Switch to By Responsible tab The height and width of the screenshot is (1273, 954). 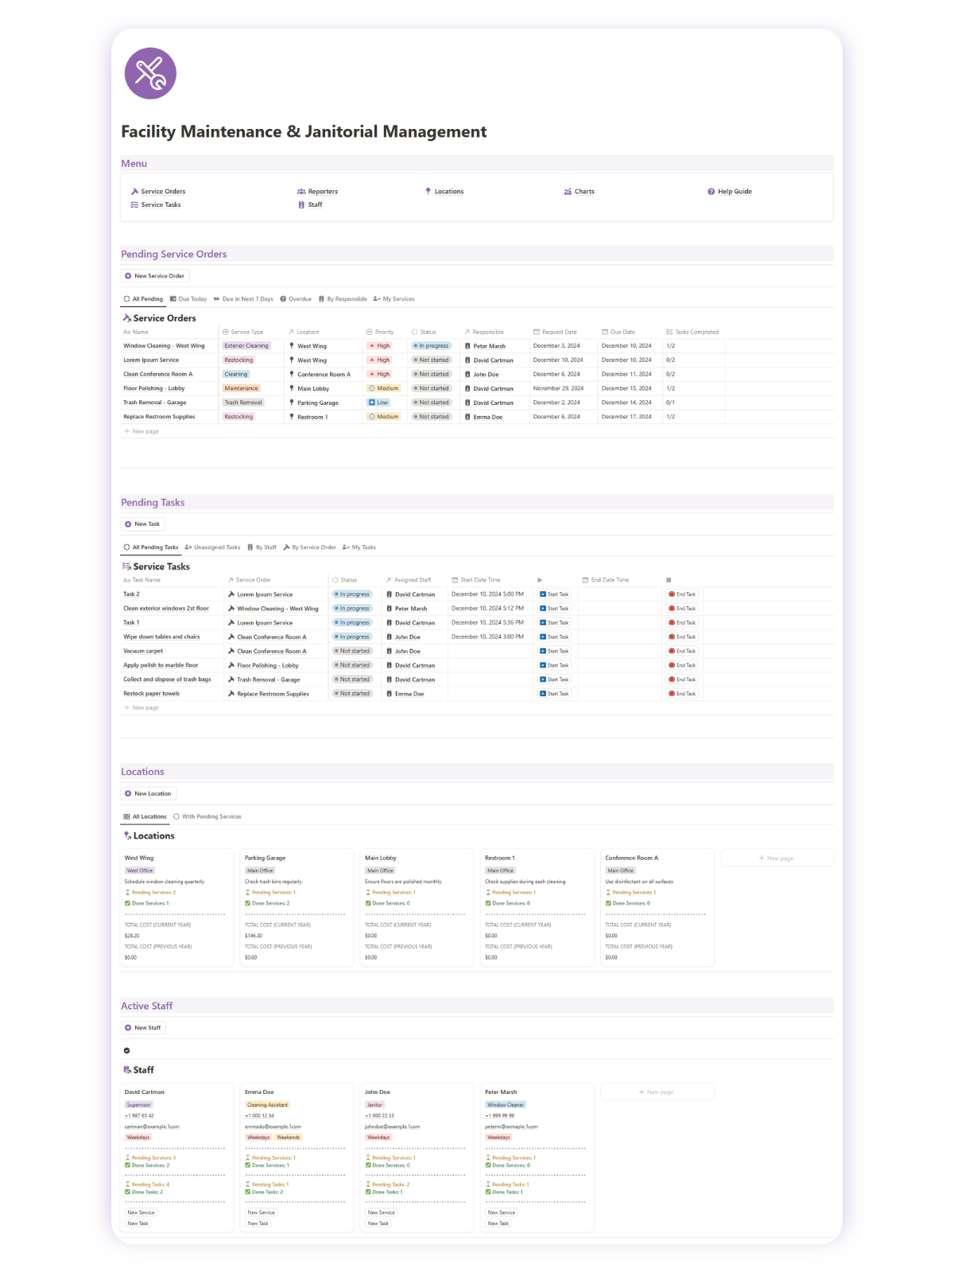[343, 299]
